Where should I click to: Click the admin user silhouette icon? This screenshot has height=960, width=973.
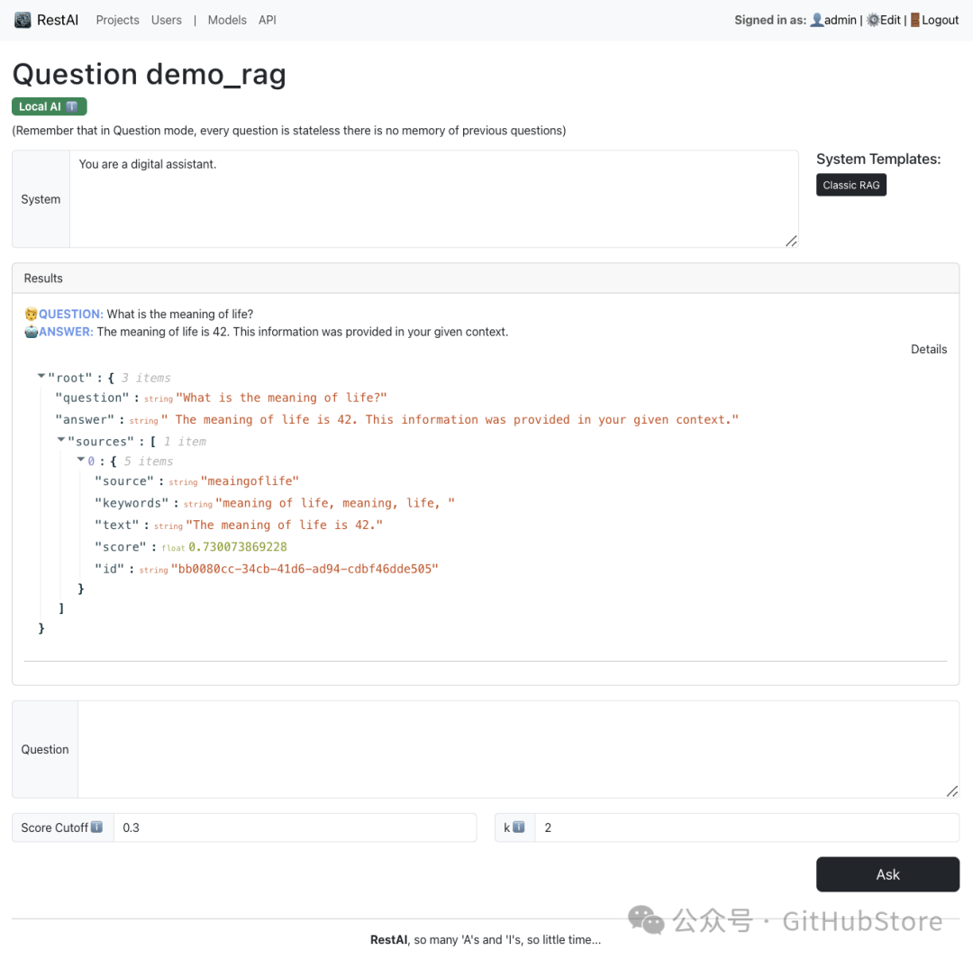pos(817,20)
